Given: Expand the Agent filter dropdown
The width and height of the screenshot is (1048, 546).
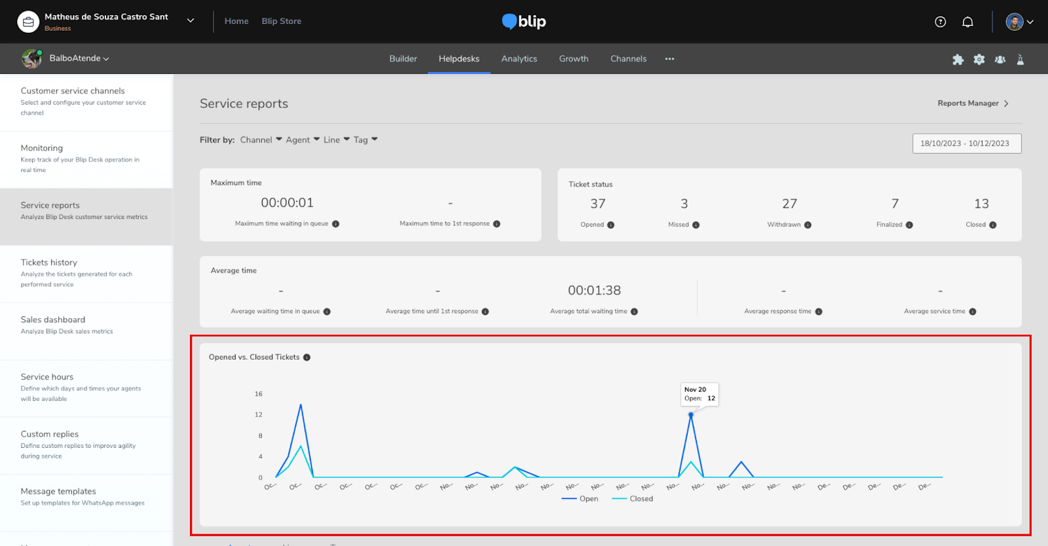Looking at the screenshot, I should [302, 140].
